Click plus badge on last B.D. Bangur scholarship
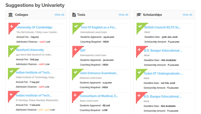Viewport: 201px width, 114px height. 139,95
